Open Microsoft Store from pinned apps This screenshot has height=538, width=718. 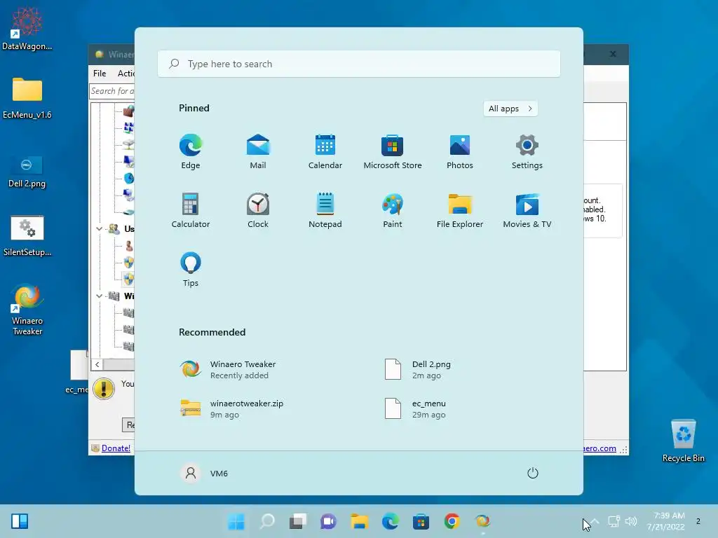[393, 152]
